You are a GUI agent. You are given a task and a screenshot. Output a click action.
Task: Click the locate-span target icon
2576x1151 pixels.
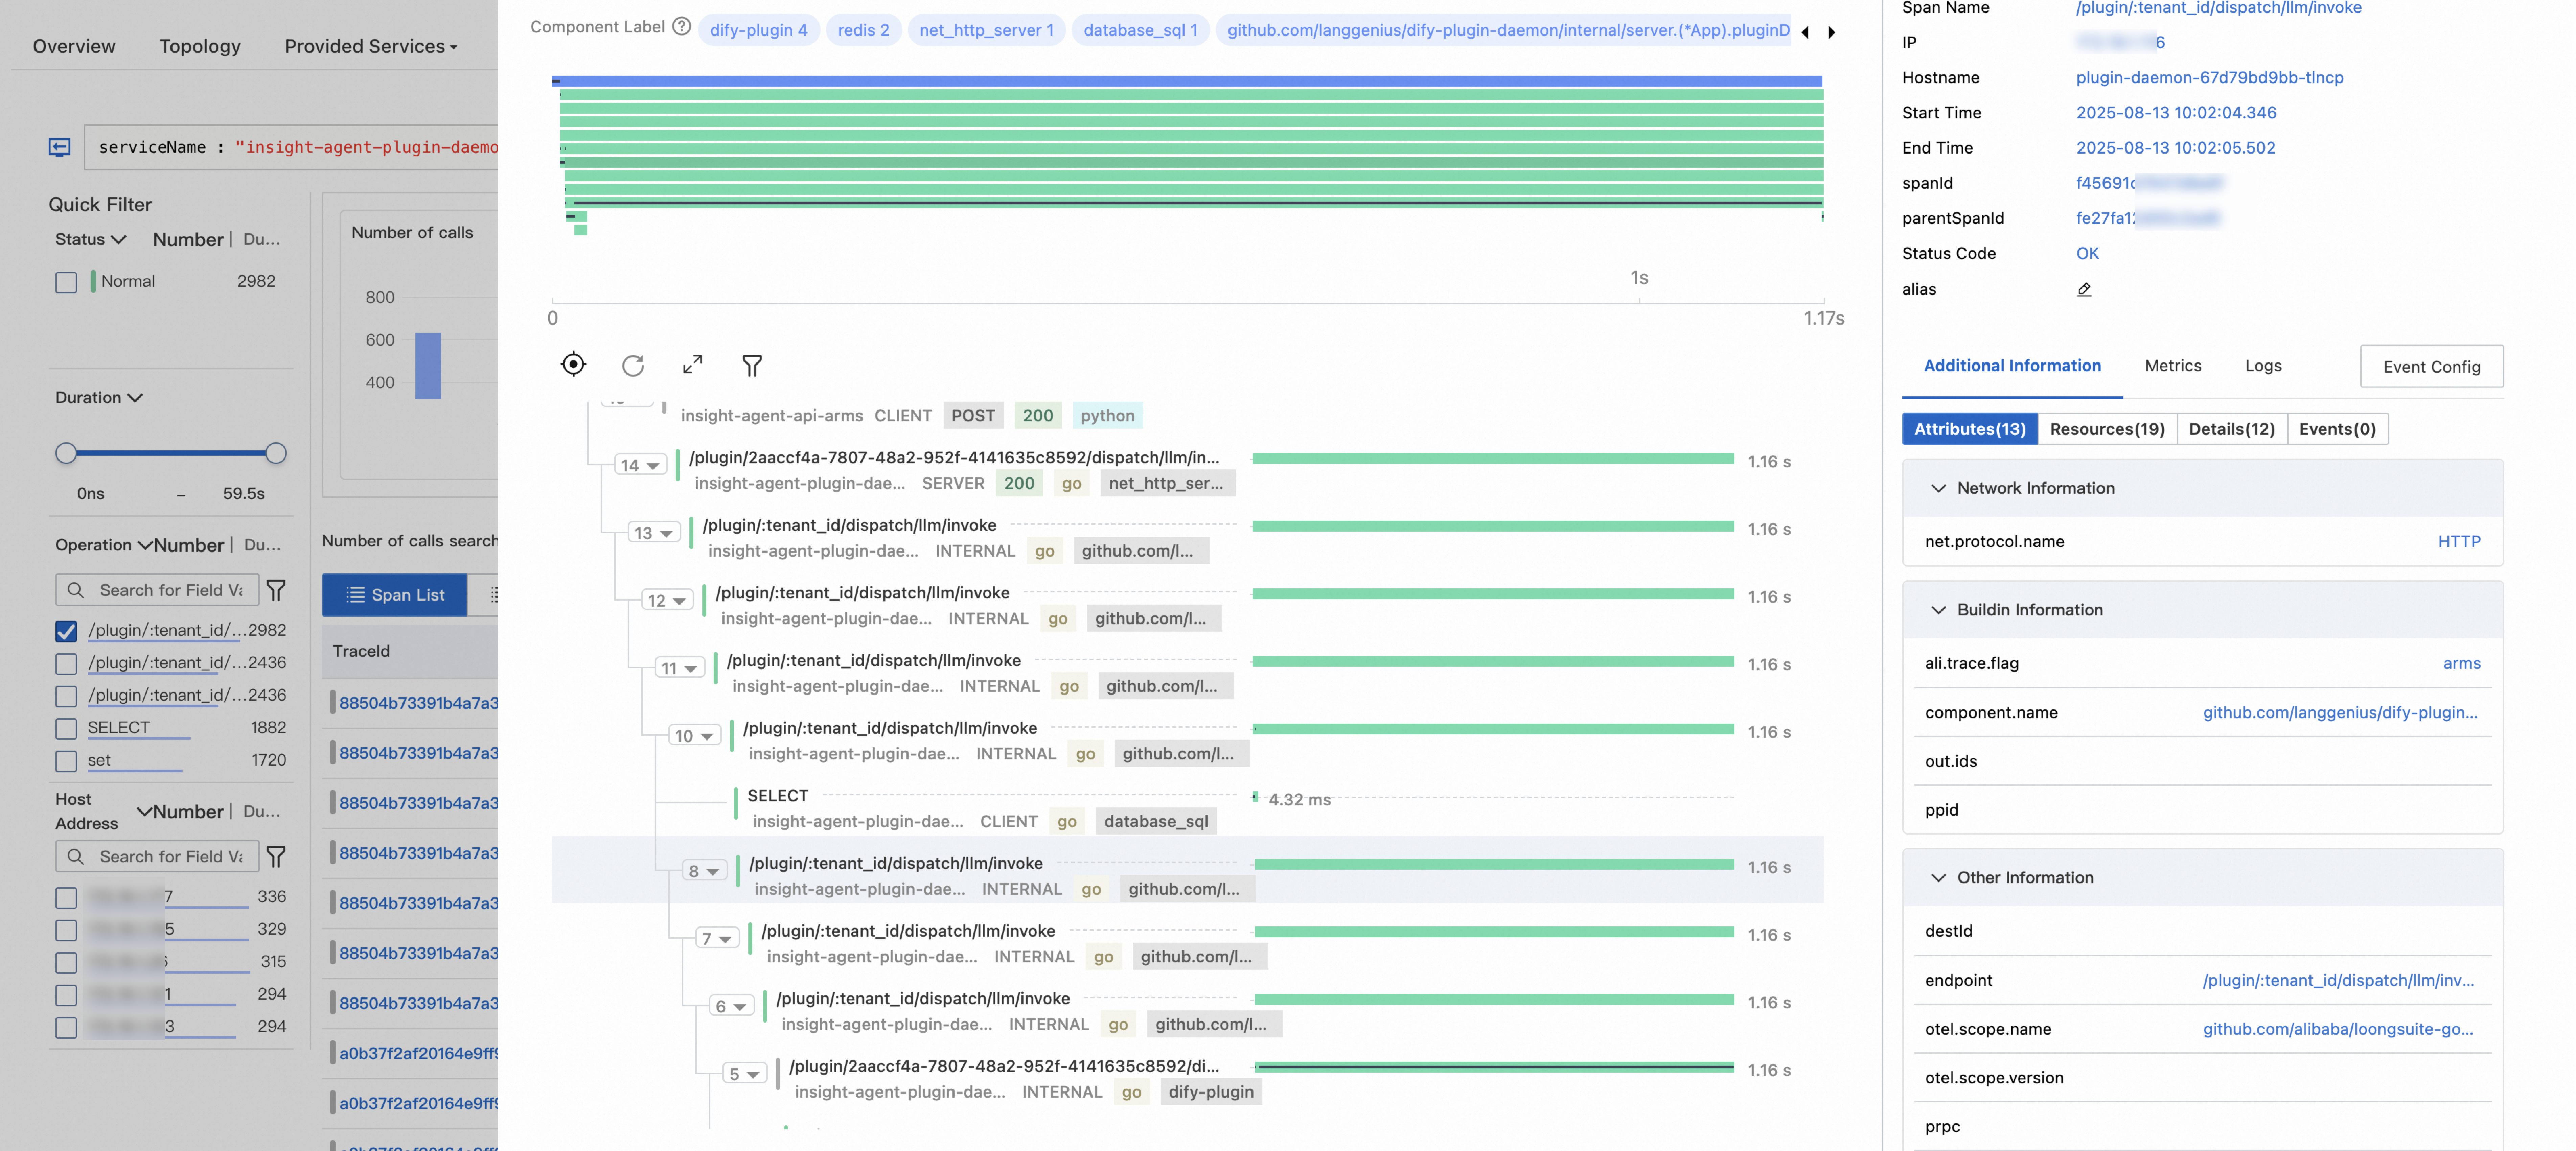point(573,365)
